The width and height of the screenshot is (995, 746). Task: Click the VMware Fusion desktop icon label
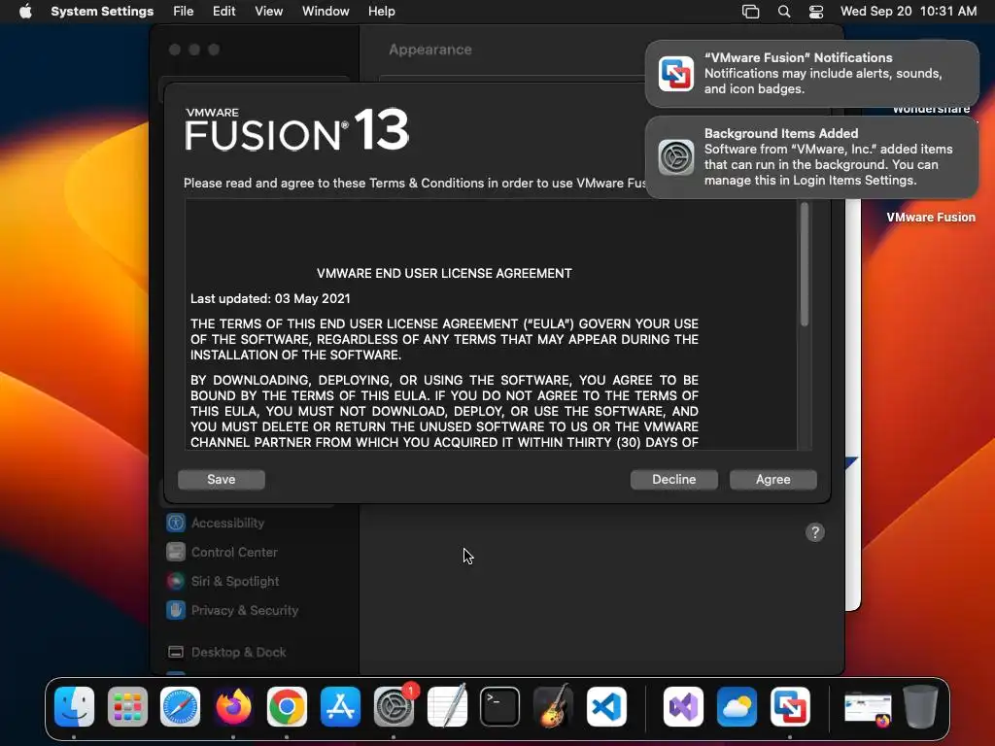click(x=930, y=217)
